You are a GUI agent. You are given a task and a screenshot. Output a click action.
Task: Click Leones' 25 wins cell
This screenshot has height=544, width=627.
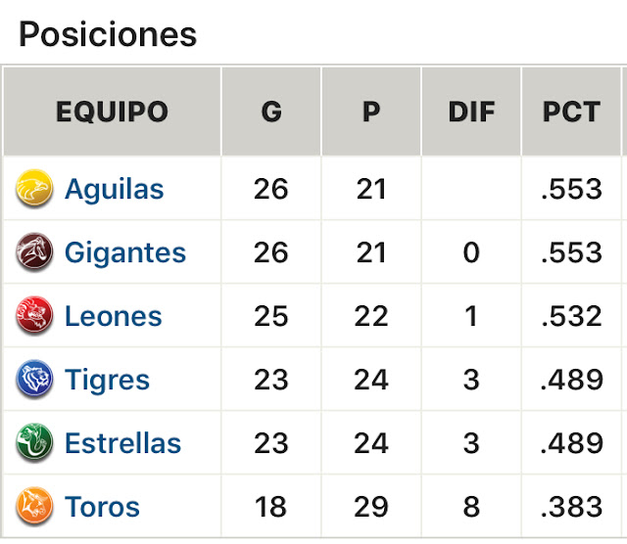click(271, 316)
